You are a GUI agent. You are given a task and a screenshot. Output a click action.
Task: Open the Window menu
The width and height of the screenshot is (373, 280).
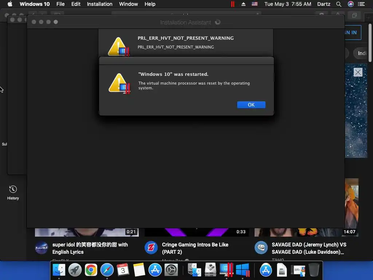click(x=129, y=4)
